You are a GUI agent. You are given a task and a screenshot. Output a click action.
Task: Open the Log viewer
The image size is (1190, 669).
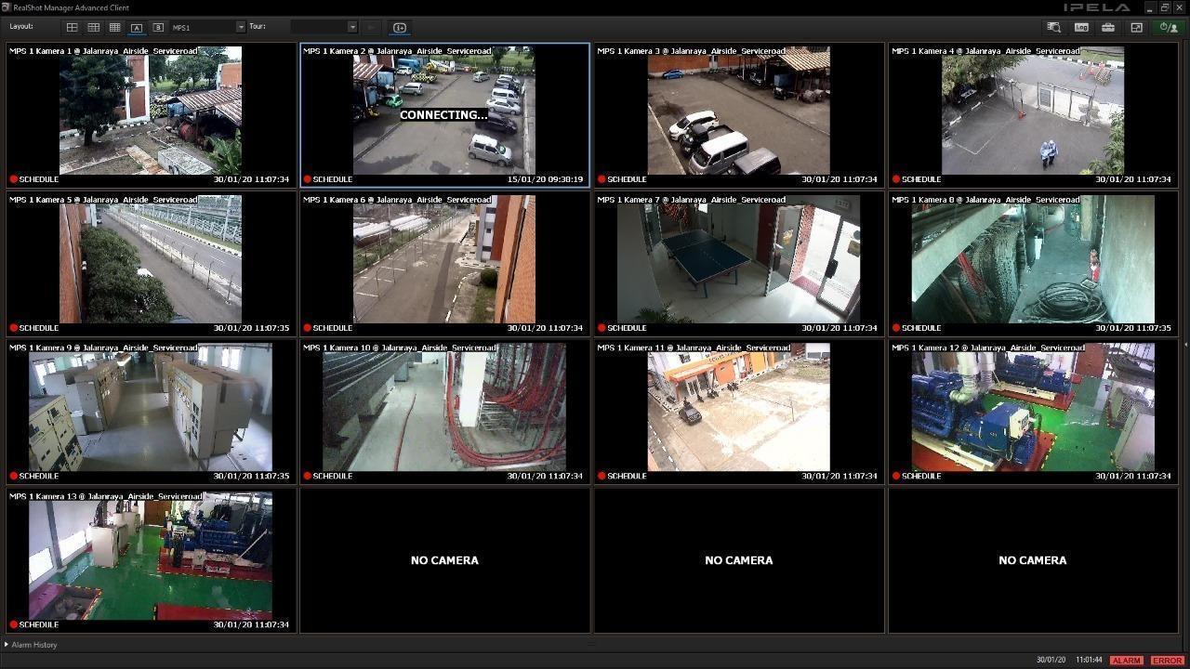(1081, 28)
